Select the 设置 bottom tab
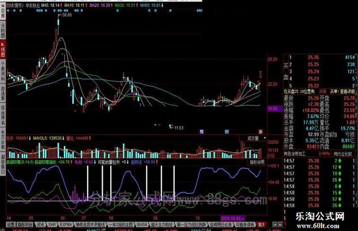 coord(11,225)
